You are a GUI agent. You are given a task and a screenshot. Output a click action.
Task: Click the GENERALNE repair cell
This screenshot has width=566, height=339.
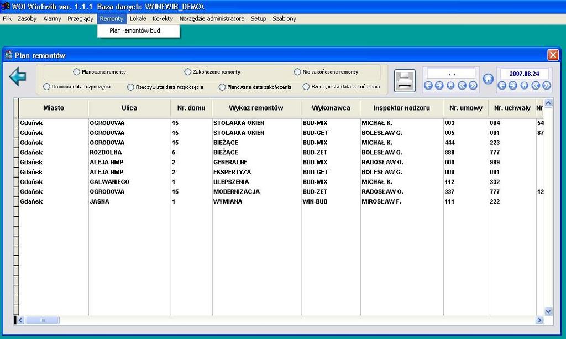click(256, 162)
